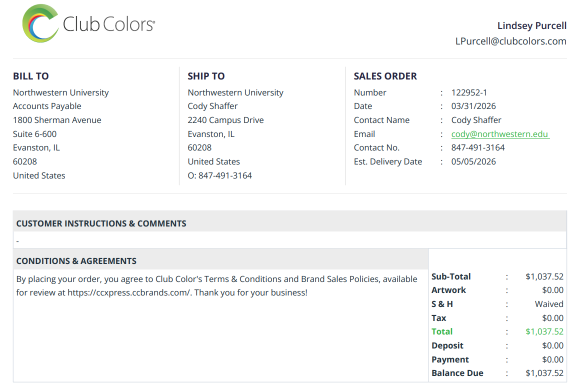575x388 pixels.
Task: Select the SHIP TO heading
Action: click(x=206, y=76)
